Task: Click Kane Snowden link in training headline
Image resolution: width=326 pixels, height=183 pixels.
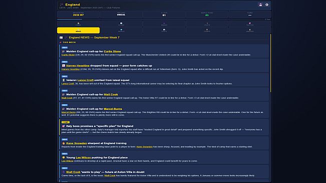Action: click(x=77, y=143)
